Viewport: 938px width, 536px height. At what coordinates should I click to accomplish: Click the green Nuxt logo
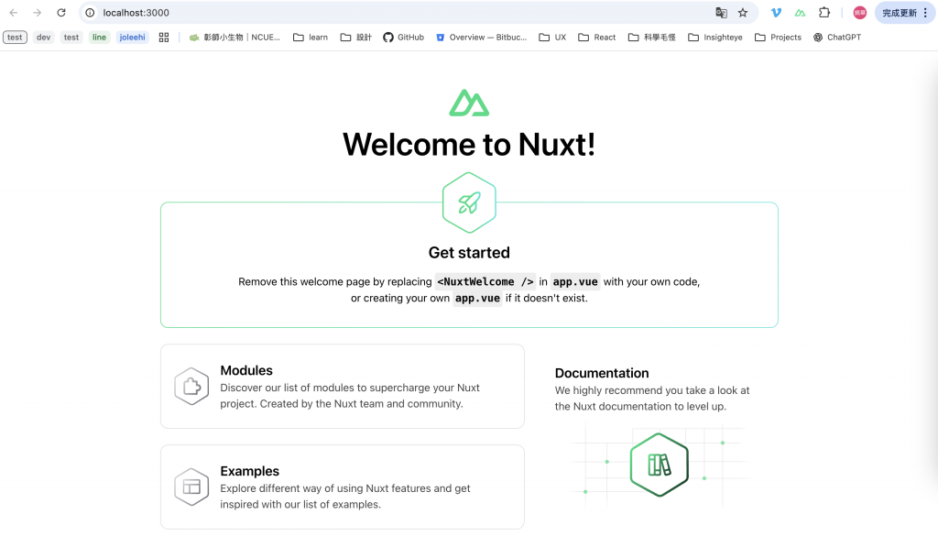pyautogui.click(x=469, y=103)
